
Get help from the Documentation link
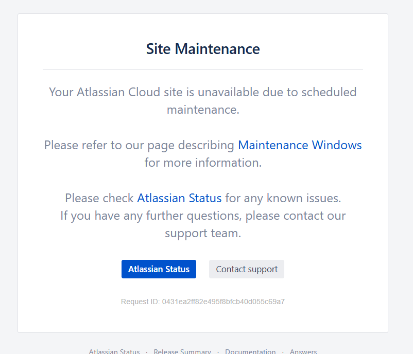(250, 351)
